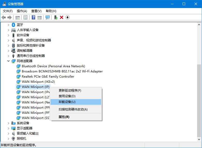Screen dimensions: 202x148
Task: Click the Update driver toolbar icon
Action: 56,17
